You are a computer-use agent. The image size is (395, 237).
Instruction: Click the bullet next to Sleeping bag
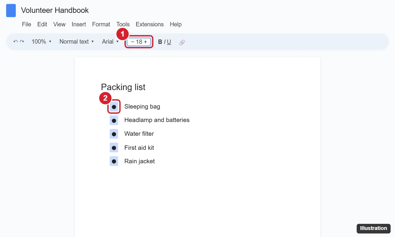click(114, 107)
